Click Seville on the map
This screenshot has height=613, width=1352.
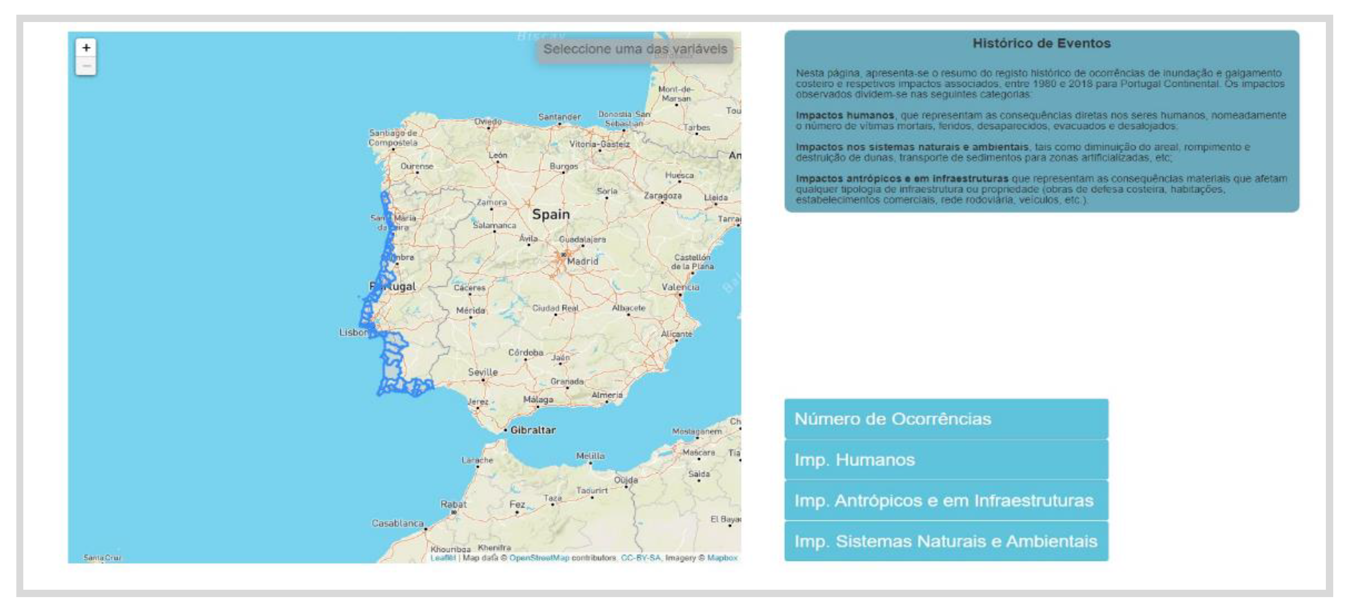(x=482, y=372)
